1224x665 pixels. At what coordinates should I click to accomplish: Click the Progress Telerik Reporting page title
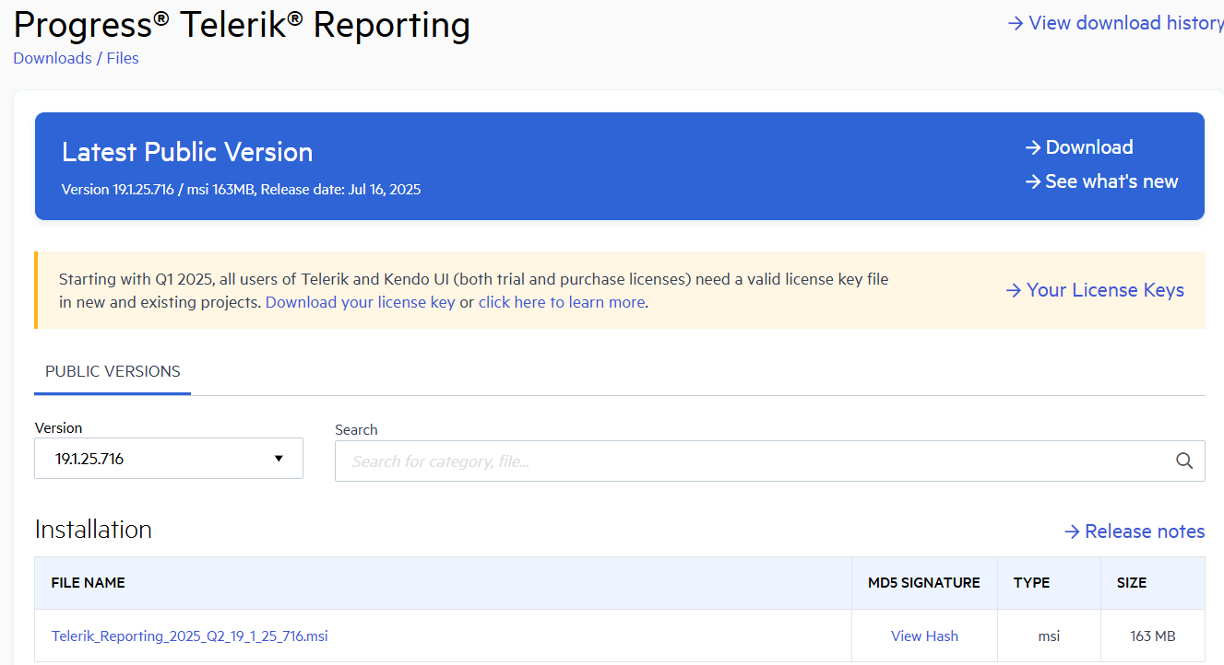pos(242,25)
